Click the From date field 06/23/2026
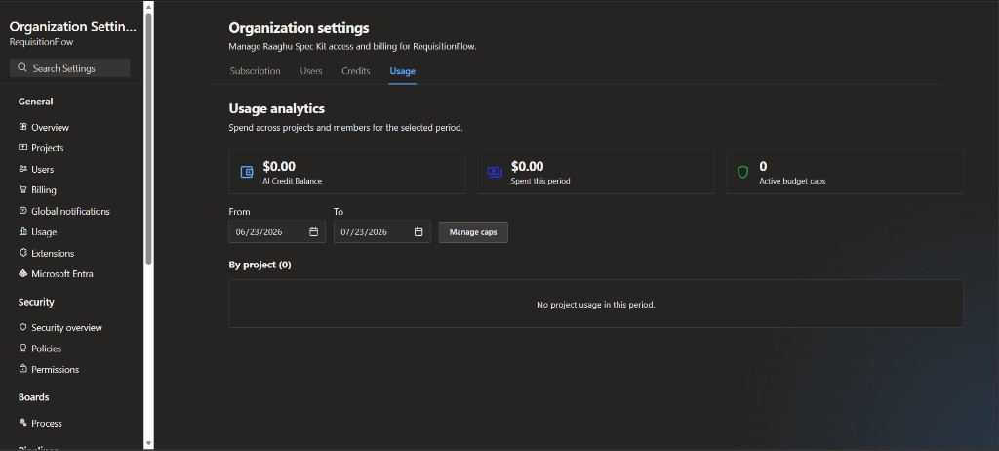999x451 pixels. [277, 232]
